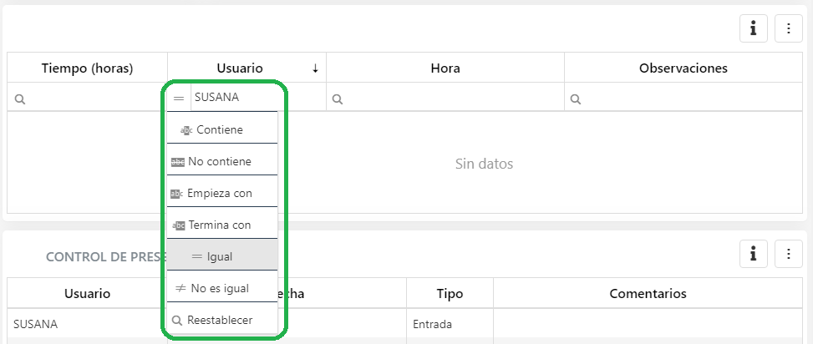Select the SUSANA row in the lower table
This screenshot has height=344, width=813.
[36, 323]
